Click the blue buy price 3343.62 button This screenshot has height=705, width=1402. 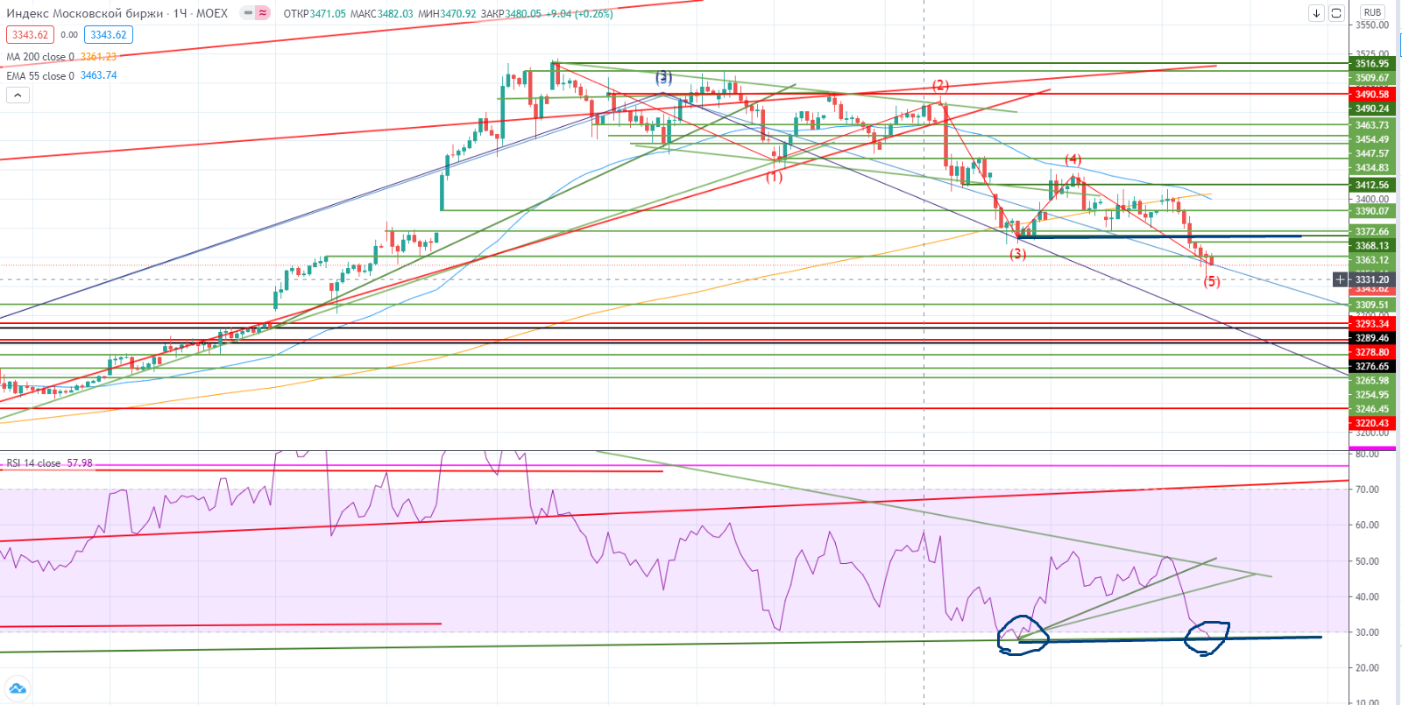point(109,35)
